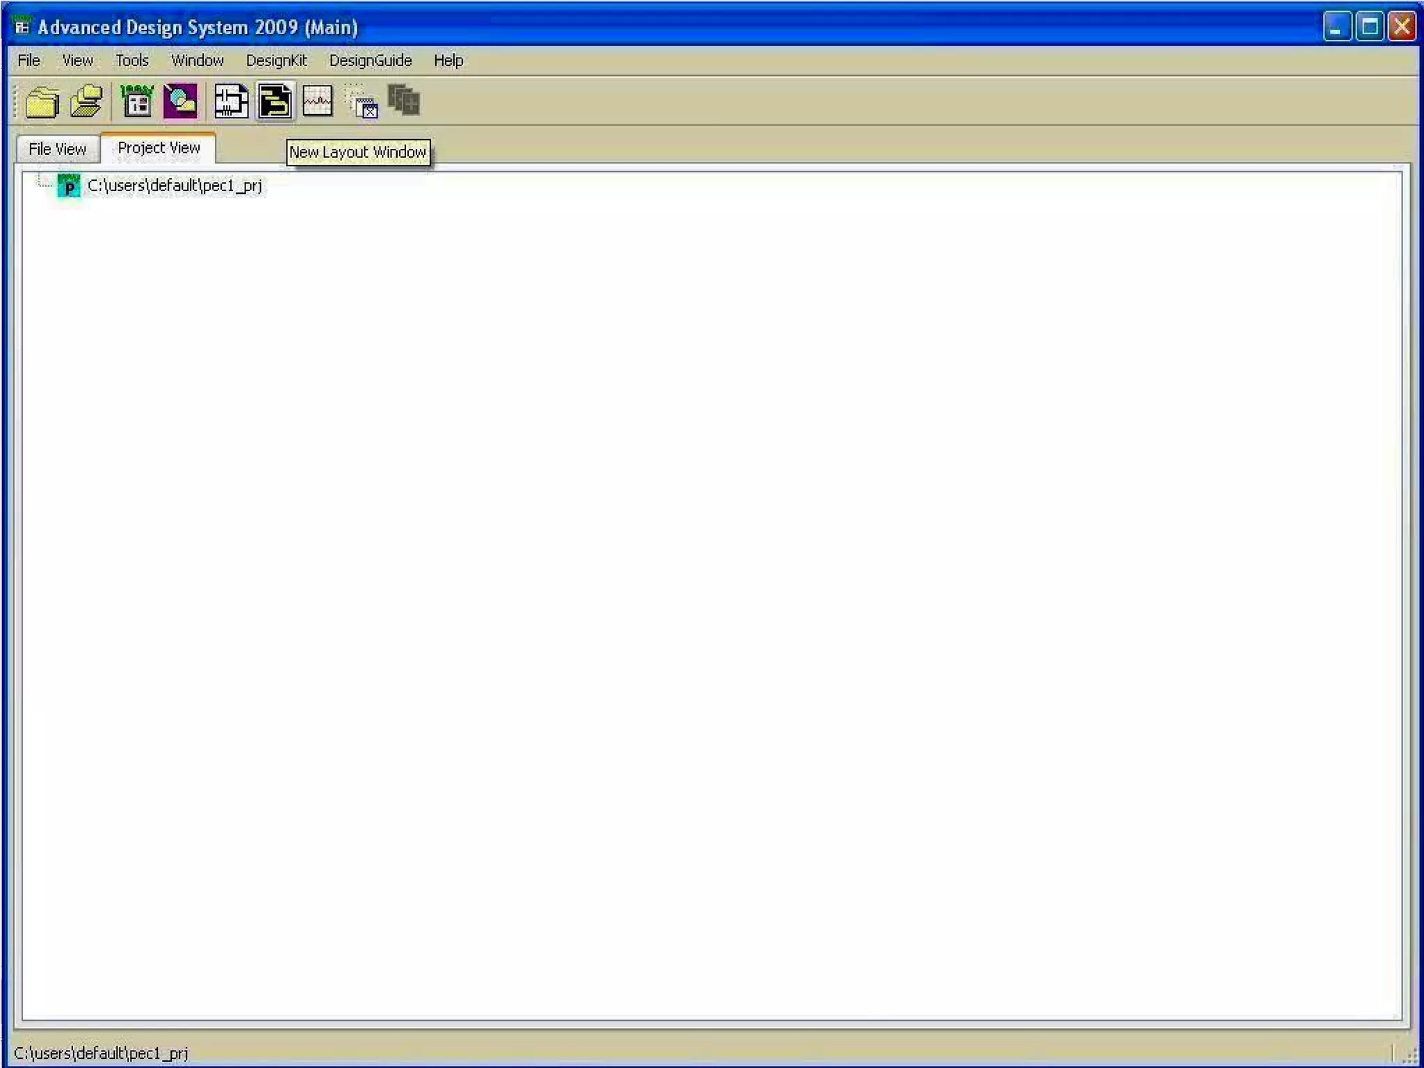Click the green P project icon
Viewport: 1424px width, 1068px height.
pyautogui.click(x=69, y=186)
